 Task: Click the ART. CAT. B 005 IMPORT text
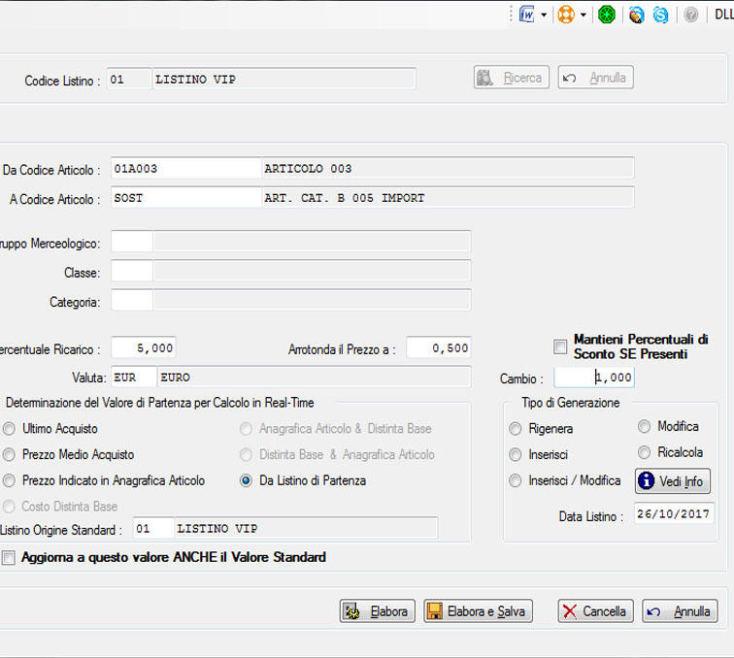pyautogui.click(x=345, y=198)
